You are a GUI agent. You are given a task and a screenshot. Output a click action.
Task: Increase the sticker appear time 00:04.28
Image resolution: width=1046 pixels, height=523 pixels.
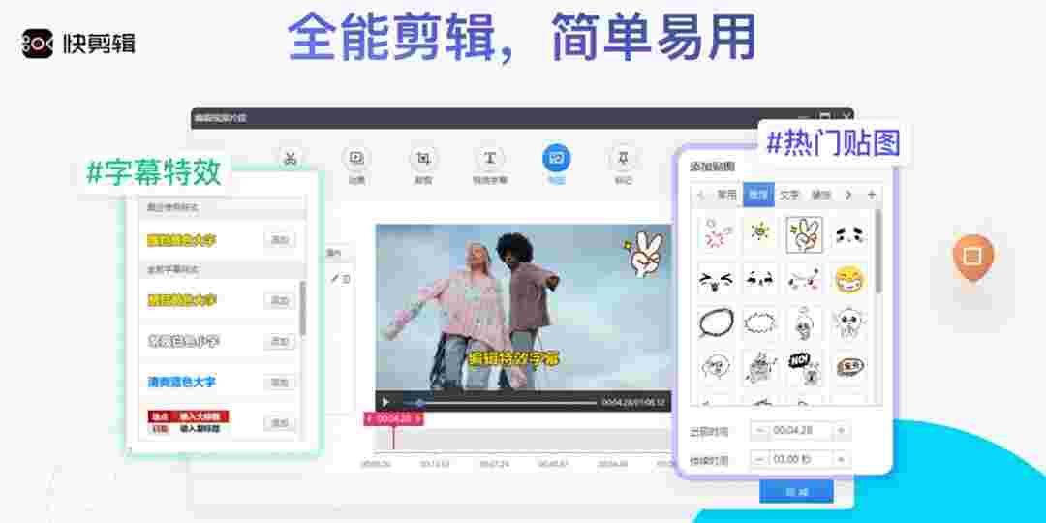[841, 431]
